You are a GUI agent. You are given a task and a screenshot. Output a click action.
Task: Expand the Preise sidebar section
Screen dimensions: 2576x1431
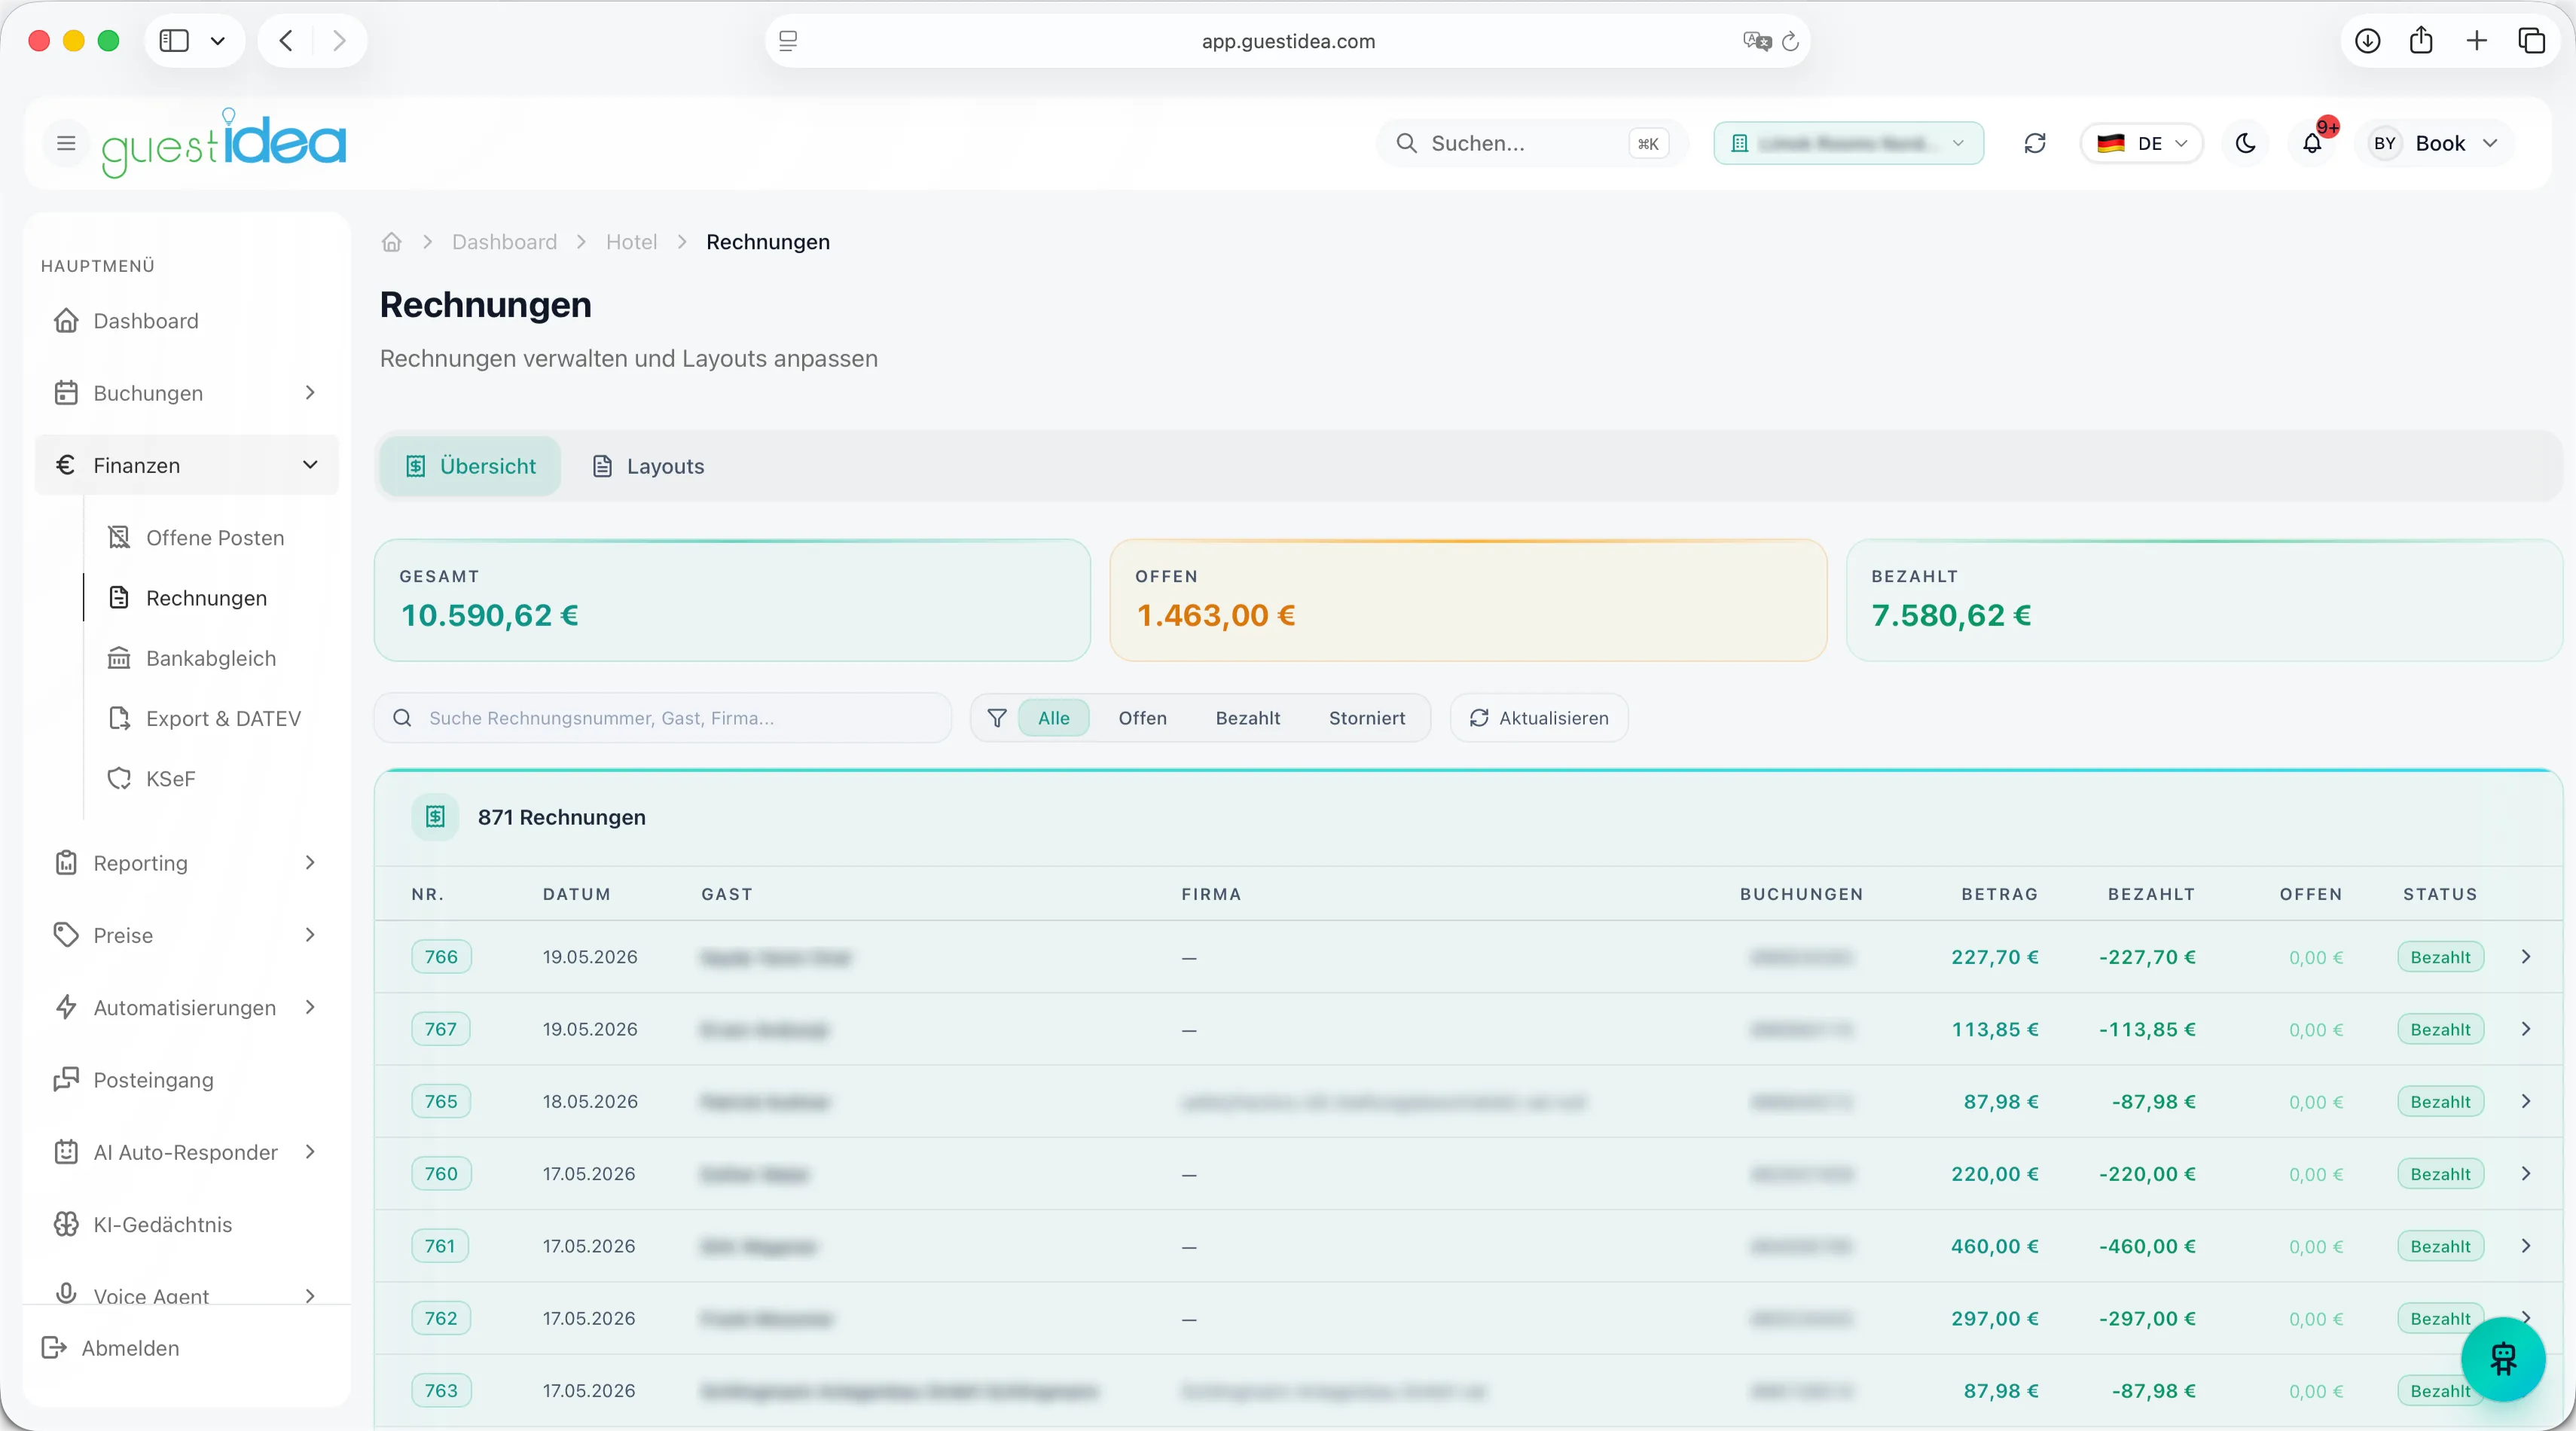[187, 935]
